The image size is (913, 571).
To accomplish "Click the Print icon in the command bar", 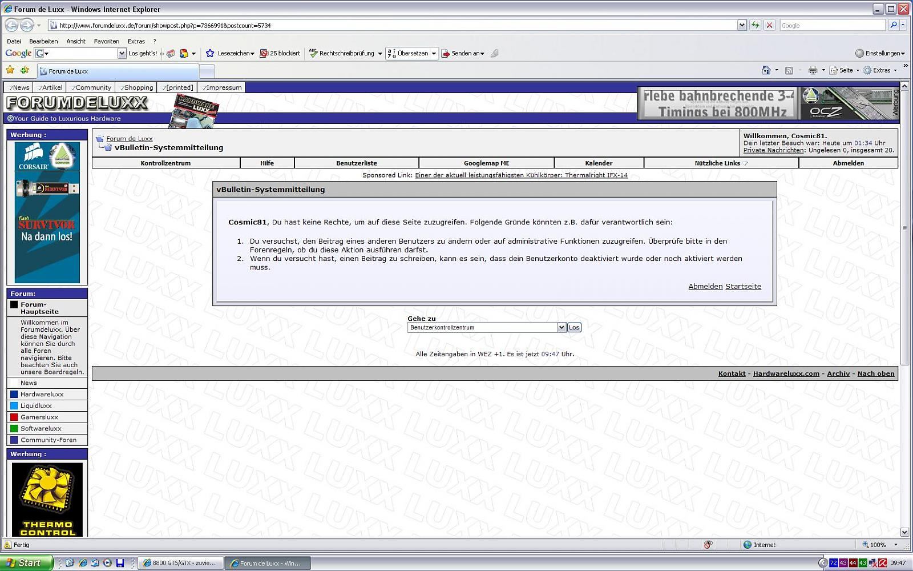I will click(813, 70).
